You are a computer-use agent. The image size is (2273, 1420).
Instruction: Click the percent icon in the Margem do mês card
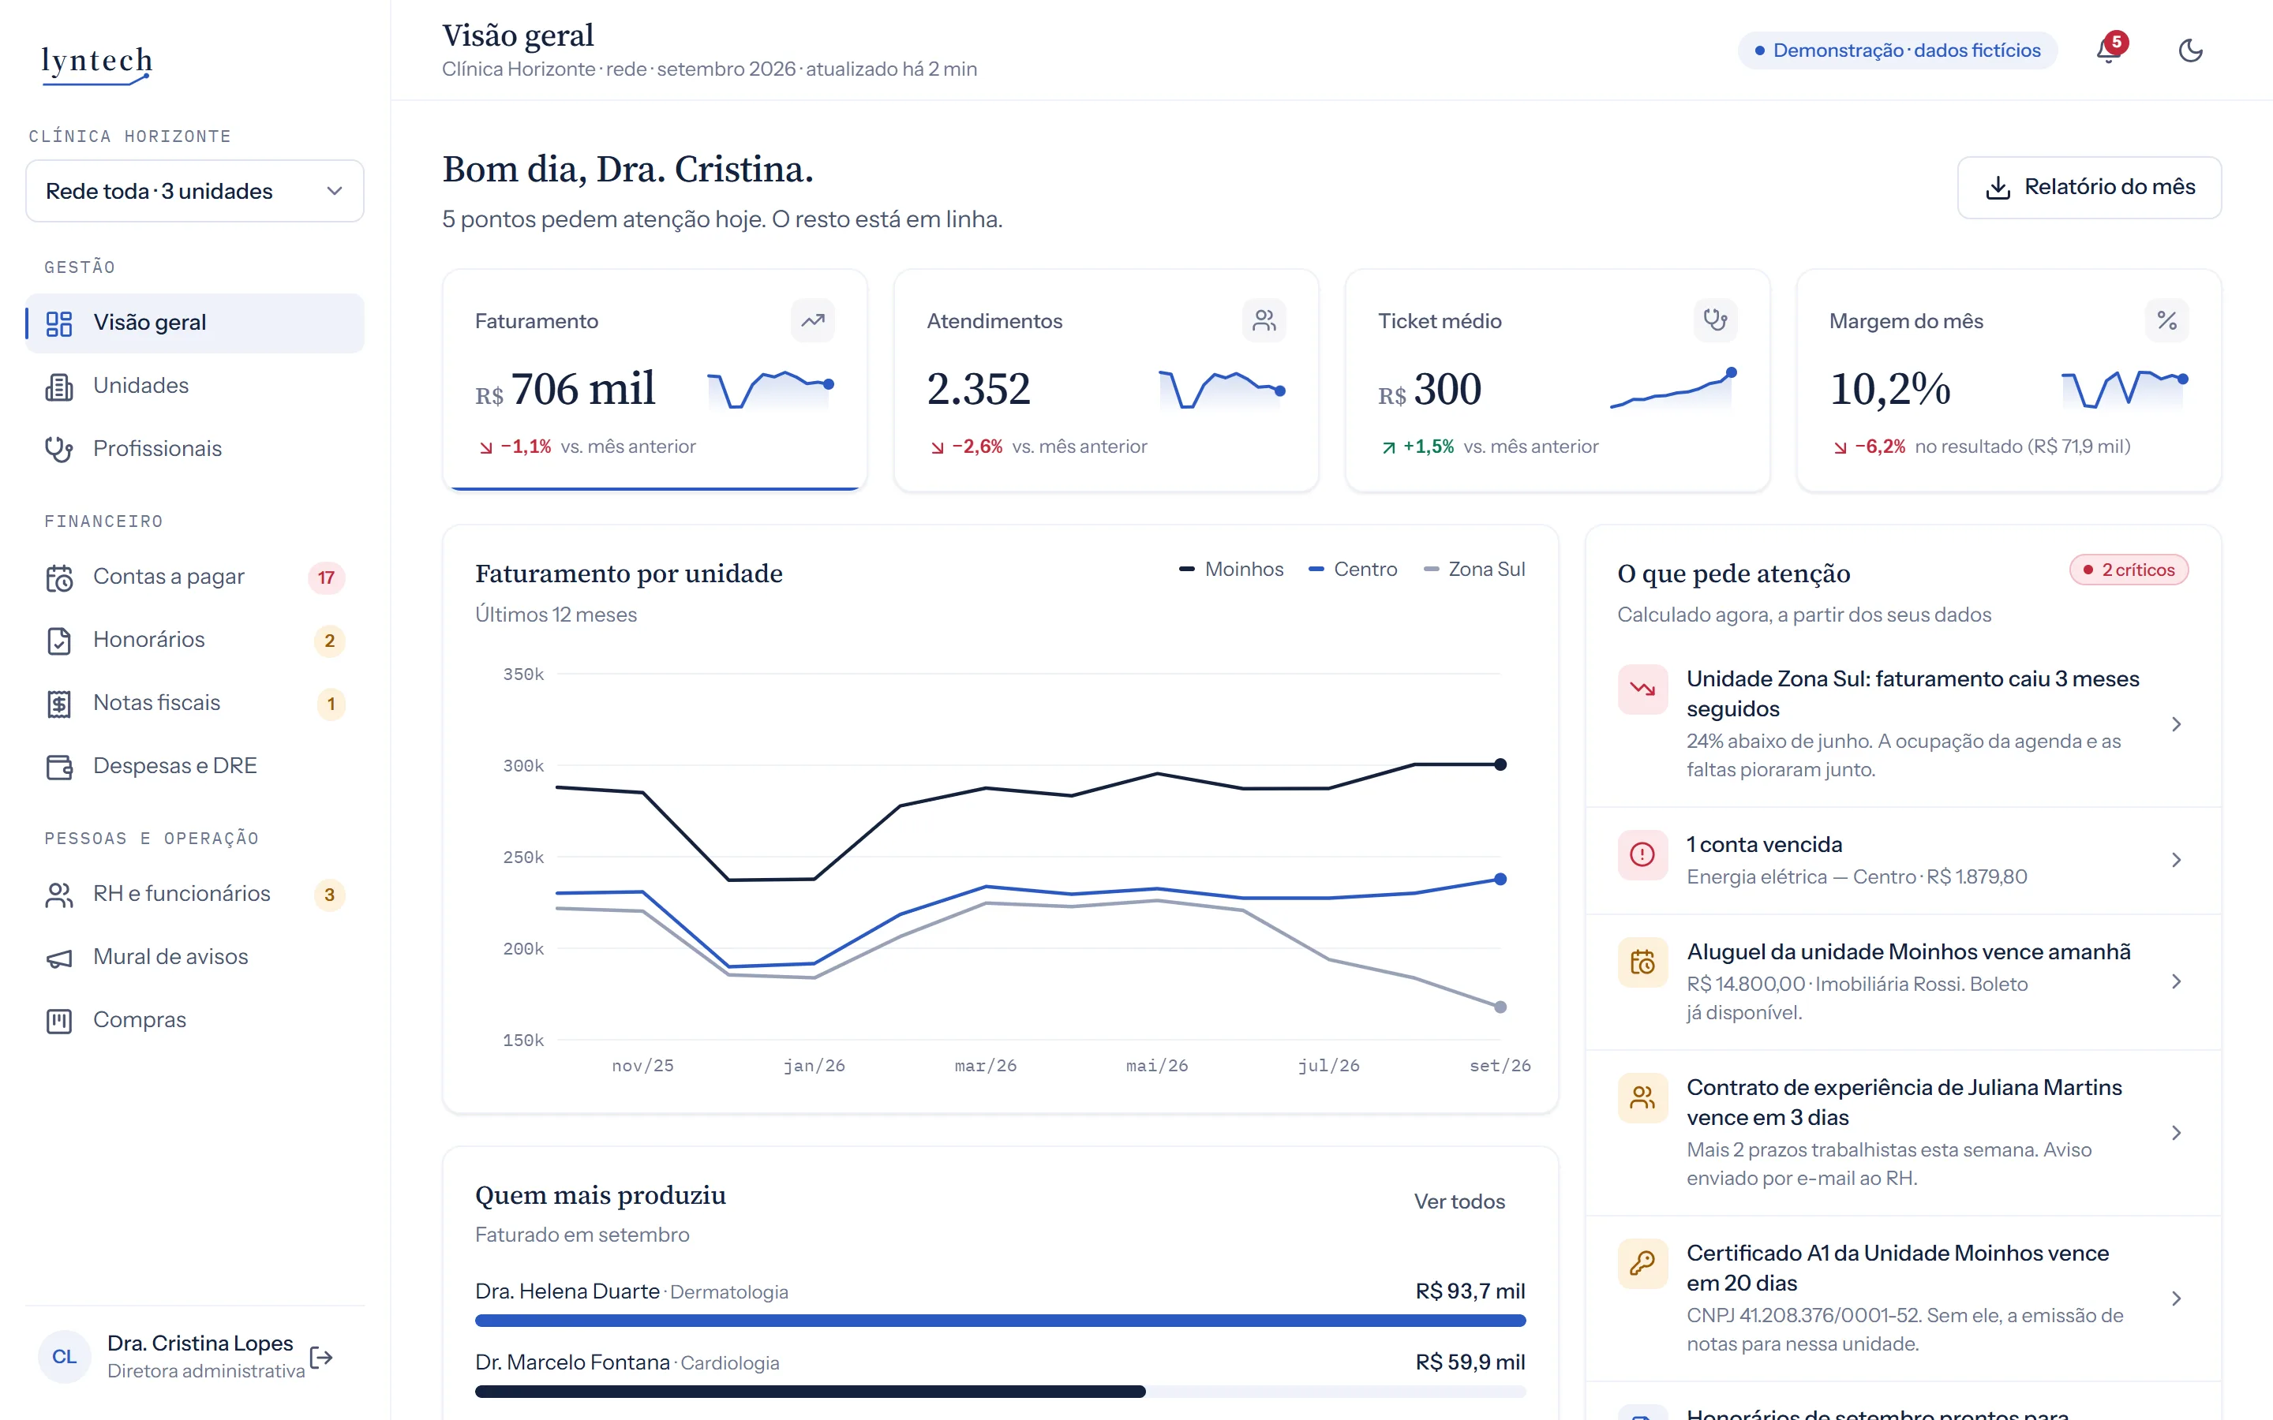(2167, 320)
